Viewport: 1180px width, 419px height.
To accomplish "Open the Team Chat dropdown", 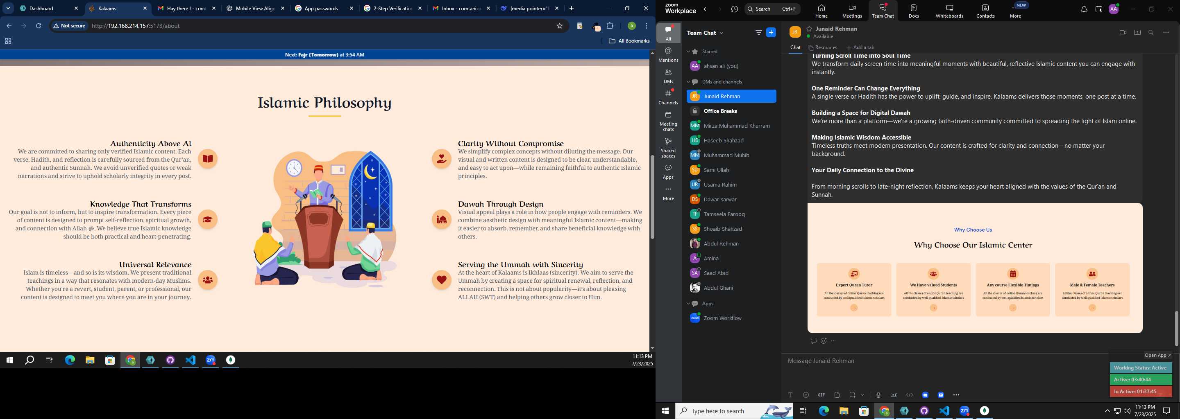I will (706, 33).
